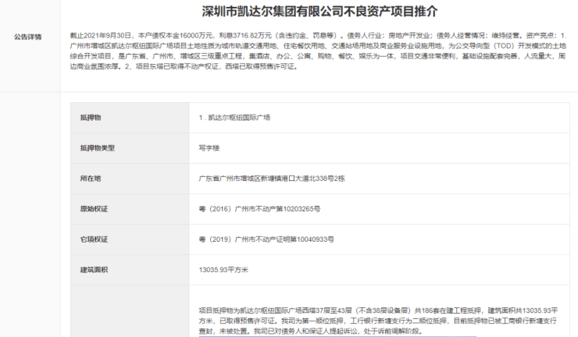Select the value 1 . 凯达尔枢纽国际广场

pos(234,118)
